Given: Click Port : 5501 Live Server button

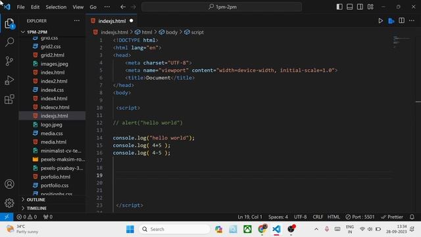Looking at the screenshot, I should pyautogui.click(x=360, y=217).
